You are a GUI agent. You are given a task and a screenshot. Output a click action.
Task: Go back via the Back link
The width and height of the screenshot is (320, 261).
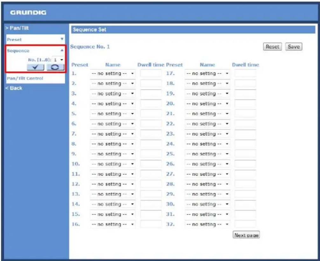coord(14,88)
